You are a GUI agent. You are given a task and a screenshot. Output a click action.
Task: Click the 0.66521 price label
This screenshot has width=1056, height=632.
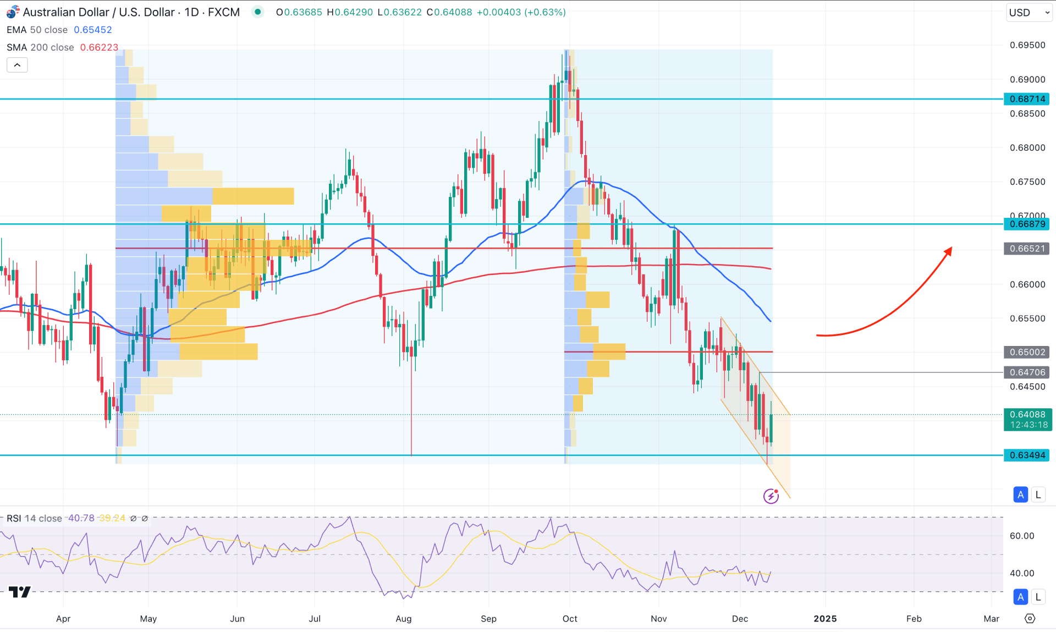pyautogui.click(x=1027, y=249)
